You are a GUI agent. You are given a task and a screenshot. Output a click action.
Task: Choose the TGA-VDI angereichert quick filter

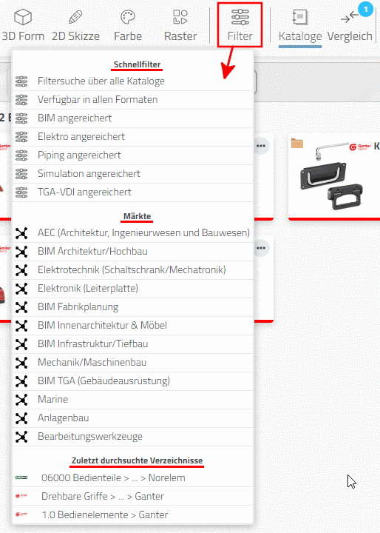tap(133, 192)
